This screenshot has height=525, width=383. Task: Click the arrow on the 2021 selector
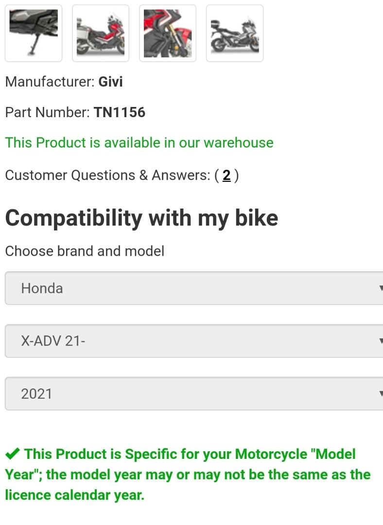click(380, 393)
